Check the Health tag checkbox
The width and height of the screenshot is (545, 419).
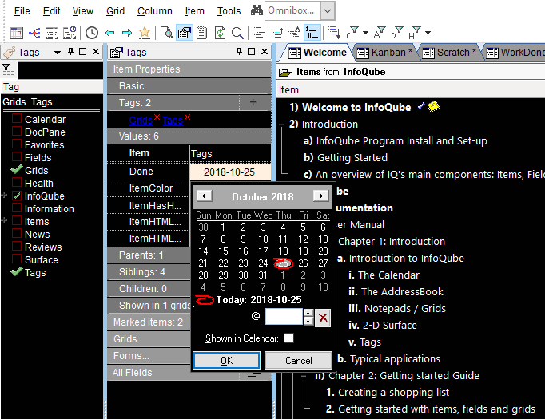tap(17, 183)
